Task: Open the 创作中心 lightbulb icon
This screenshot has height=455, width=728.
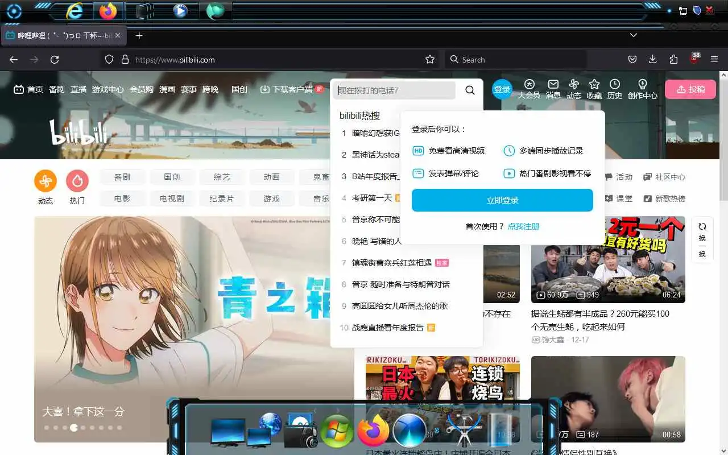Action: (x=643, y=84)
